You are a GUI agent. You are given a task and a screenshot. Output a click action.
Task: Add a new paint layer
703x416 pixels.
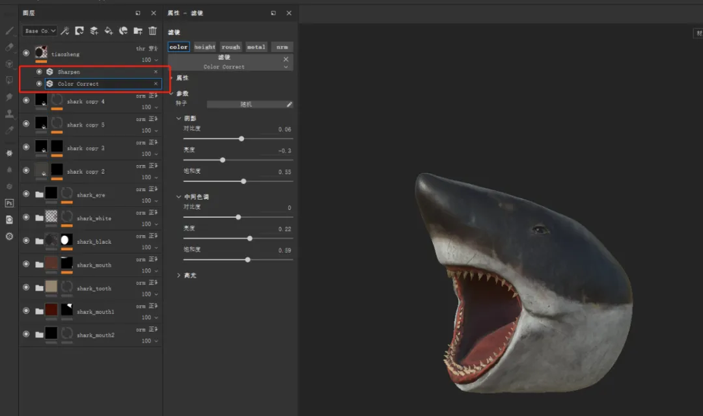point(94,31)
